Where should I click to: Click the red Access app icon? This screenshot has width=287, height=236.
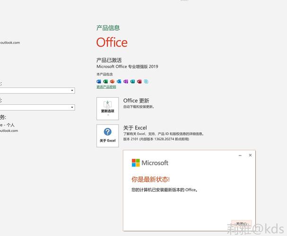[139, 82]
